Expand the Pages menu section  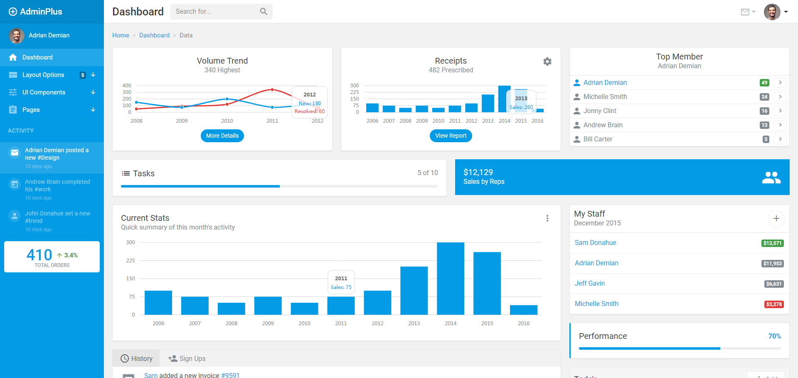tap(52, 110)
